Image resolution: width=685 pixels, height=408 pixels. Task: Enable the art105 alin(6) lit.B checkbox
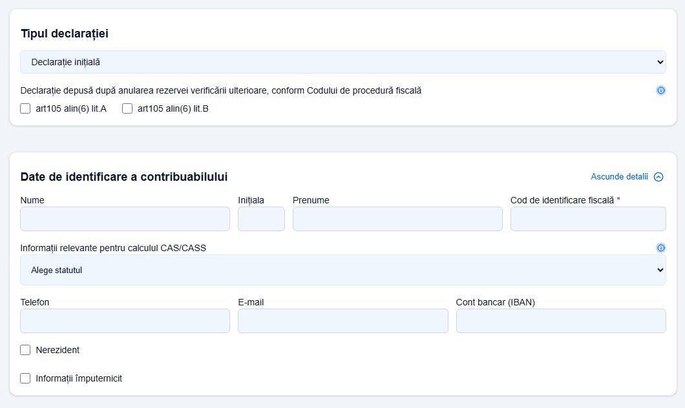click(127, 108)
